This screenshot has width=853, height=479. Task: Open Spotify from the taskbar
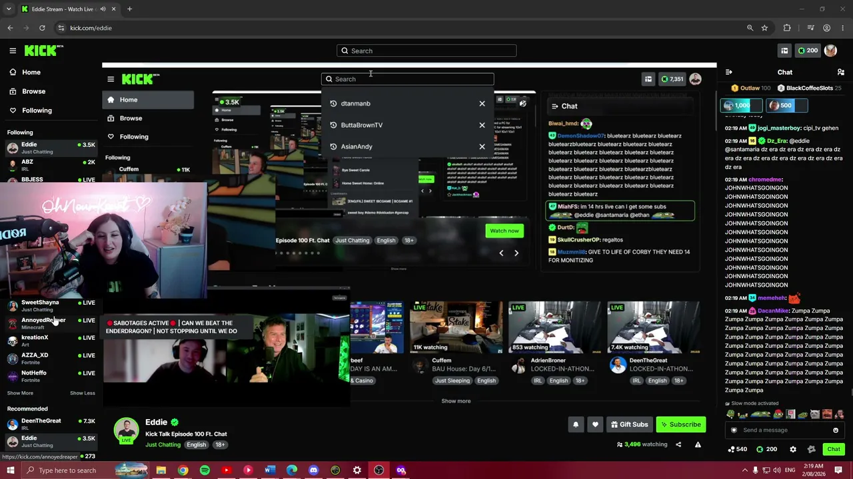click(x=205, y=470)
